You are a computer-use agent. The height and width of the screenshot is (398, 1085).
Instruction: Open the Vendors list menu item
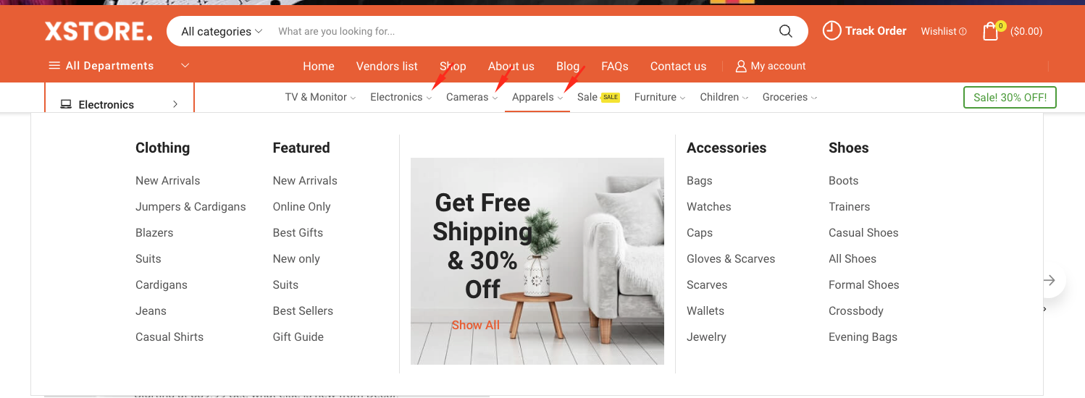pyautogui.click(x=387, y=66)
